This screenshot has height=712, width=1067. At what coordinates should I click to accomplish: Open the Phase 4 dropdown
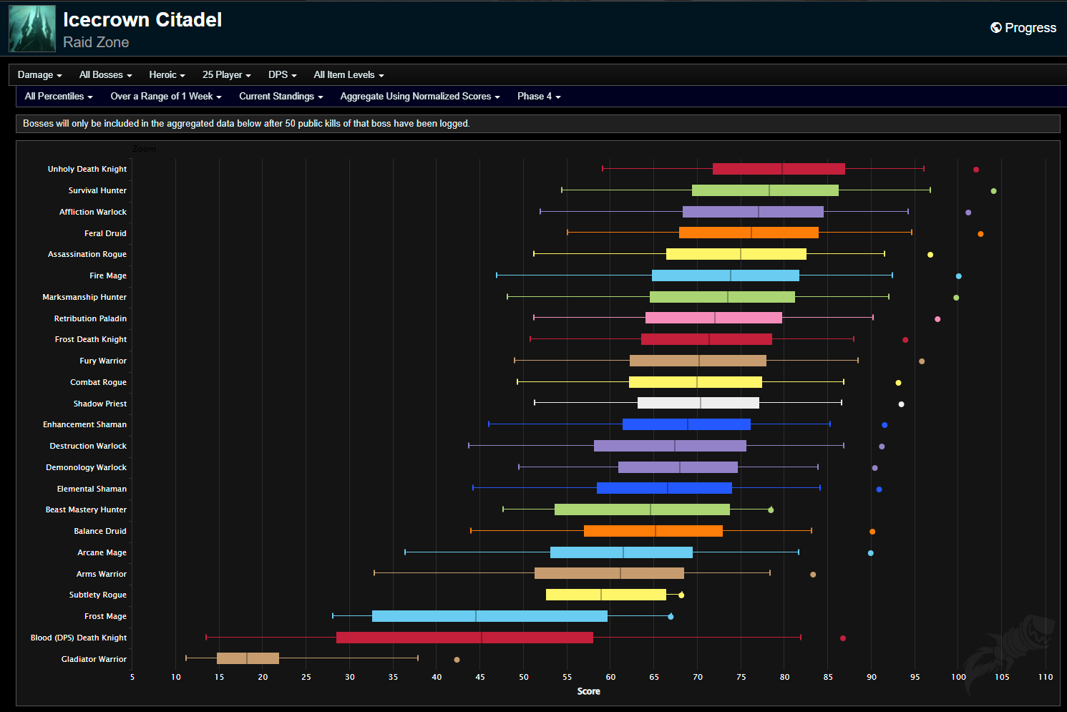(x=540, y=97)
